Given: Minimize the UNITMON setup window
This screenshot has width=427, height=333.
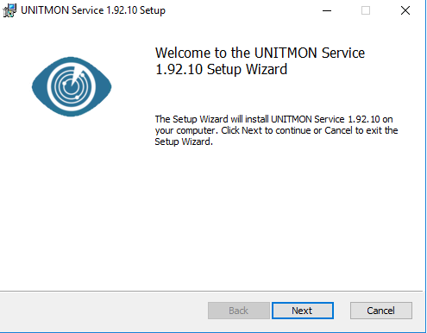Looking at the screenshot, I should click(327, 10).
